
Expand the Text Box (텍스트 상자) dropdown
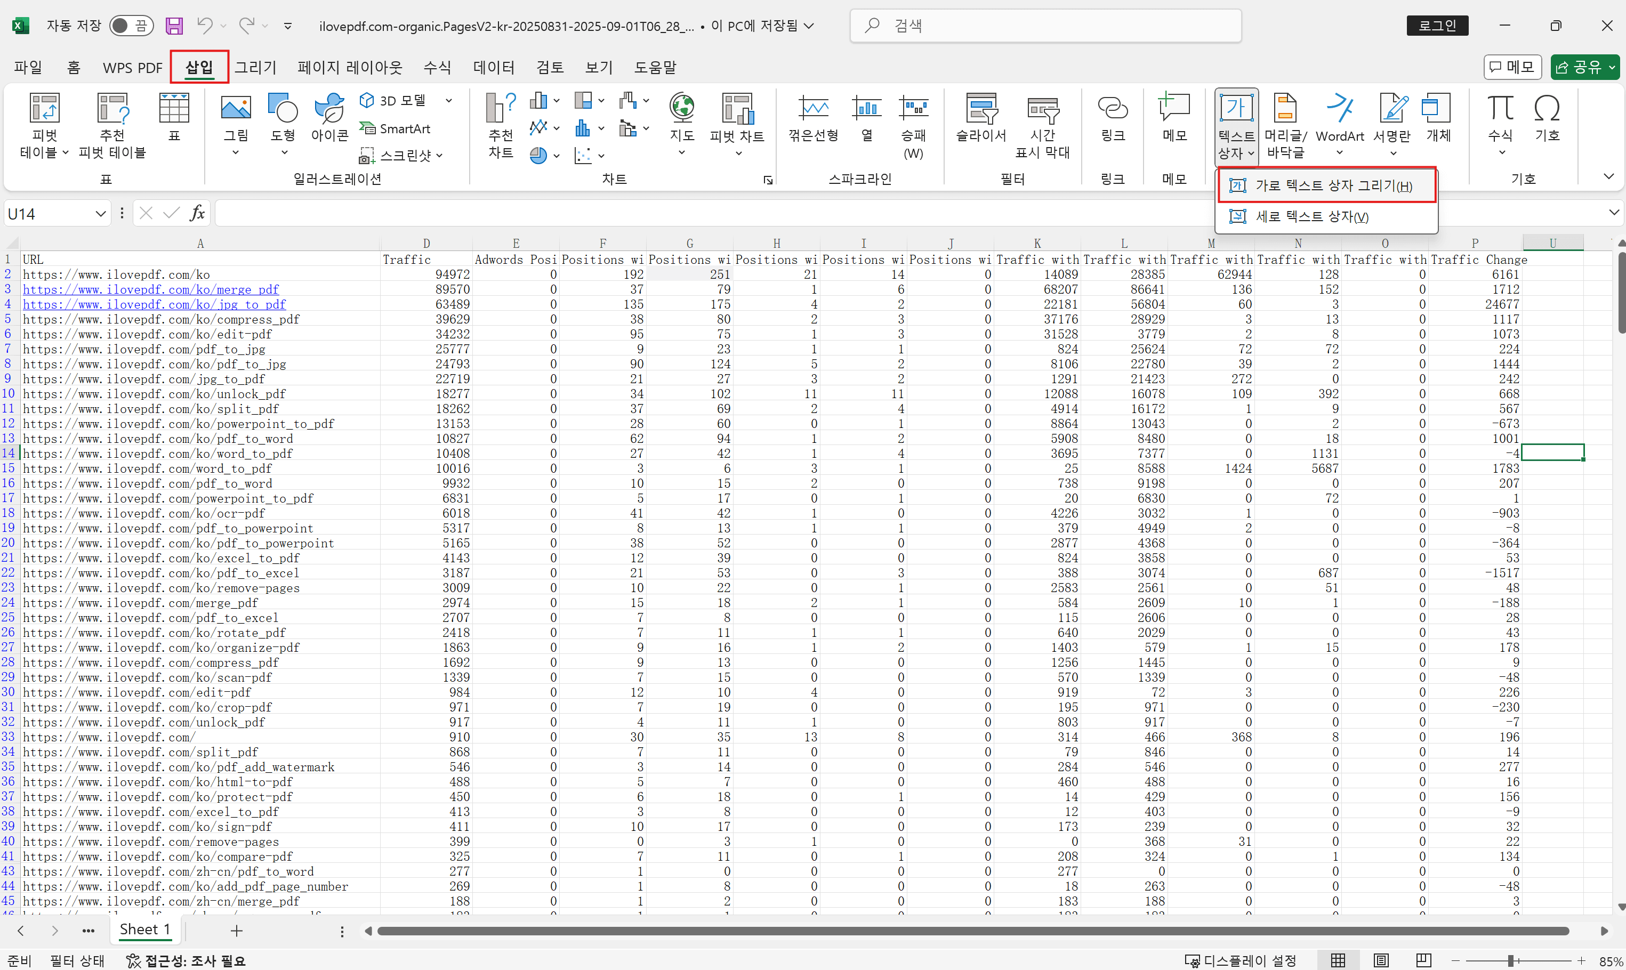click(x=1236, y=153)
